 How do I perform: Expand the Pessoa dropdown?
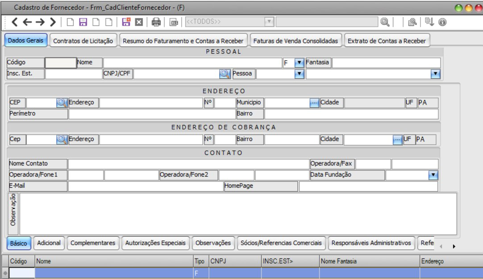coord(299,74)
